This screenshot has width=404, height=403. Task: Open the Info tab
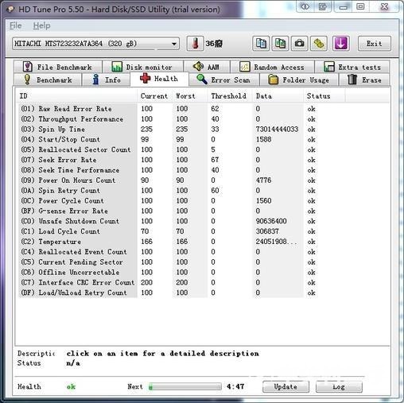[x=106, y=79]
